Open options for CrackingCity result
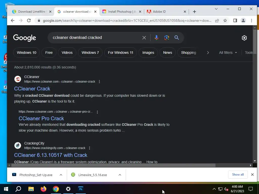The image size is (259, 194). pos(89,148)
